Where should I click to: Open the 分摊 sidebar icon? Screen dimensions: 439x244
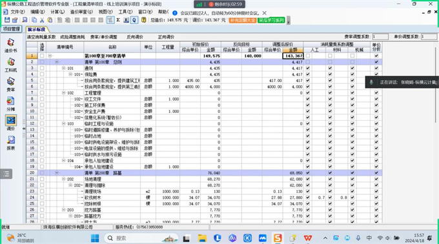[10, 104]
